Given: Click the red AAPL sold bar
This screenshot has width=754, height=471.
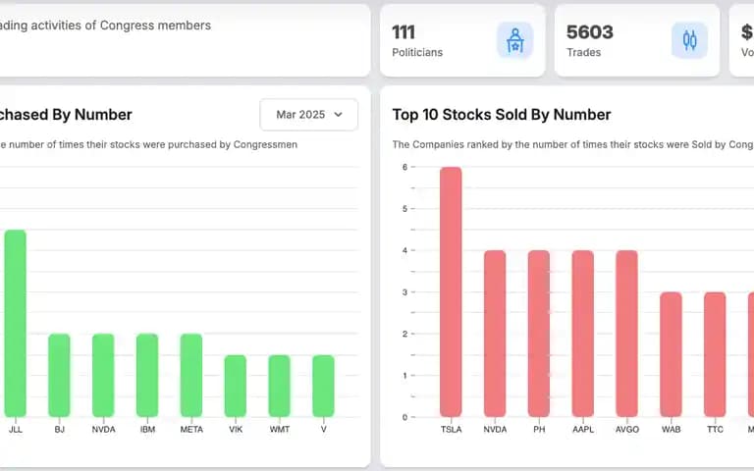Looking at the screenshot, I should tap(583, 334).
